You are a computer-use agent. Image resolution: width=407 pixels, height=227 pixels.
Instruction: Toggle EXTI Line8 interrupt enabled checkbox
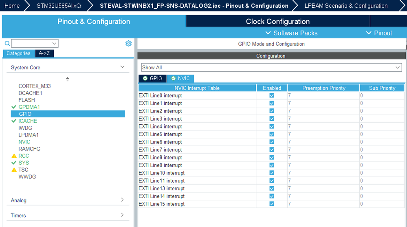tap(272, 157)
